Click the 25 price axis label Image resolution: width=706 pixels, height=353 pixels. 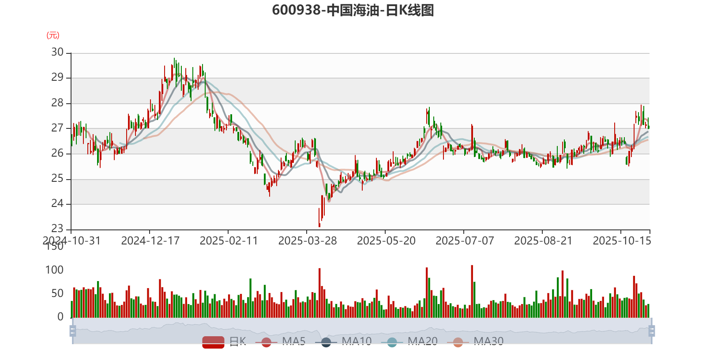[57, 178]
